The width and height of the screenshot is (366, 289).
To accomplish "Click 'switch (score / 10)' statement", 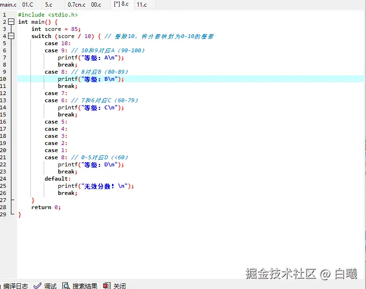I will click(x=63, y=36).
